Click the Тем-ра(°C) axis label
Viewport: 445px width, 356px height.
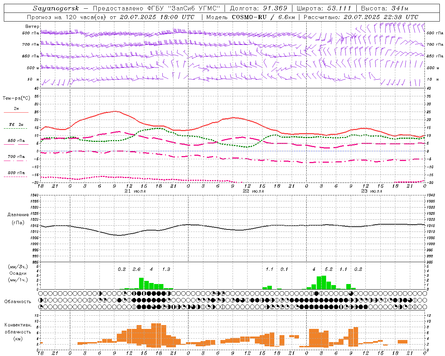[x=16, y=98]
